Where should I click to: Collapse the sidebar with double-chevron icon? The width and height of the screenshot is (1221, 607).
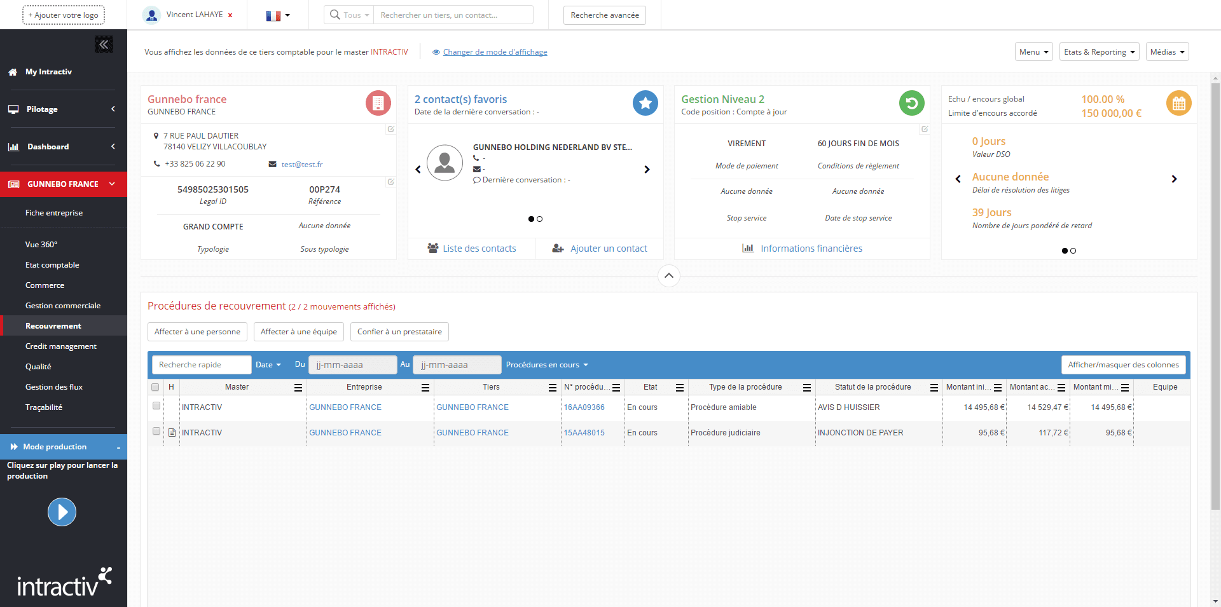104,44
